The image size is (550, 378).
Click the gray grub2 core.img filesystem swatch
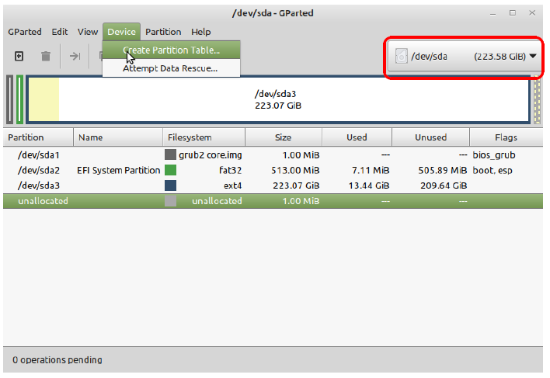(170, 154)
